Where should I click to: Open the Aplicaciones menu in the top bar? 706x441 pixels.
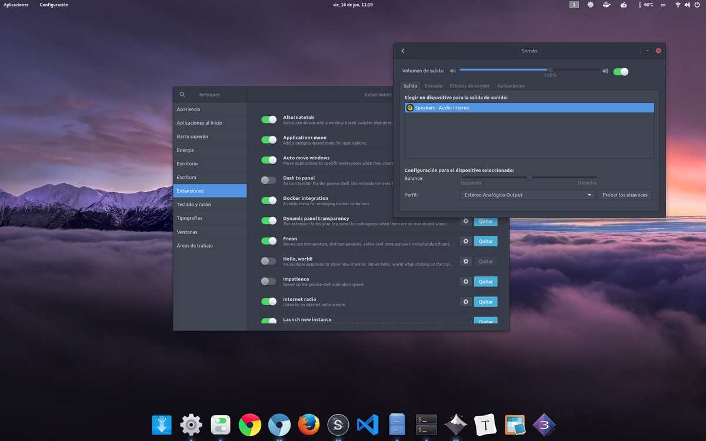coord(16,5)
